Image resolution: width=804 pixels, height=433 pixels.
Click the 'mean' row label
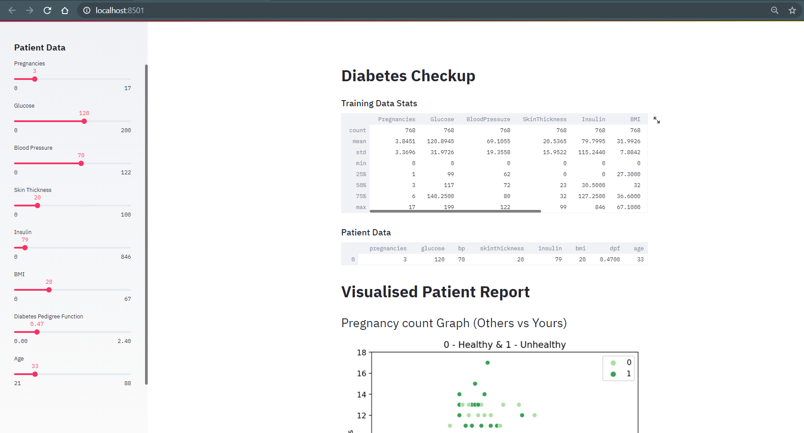click(x=359, y=141)
